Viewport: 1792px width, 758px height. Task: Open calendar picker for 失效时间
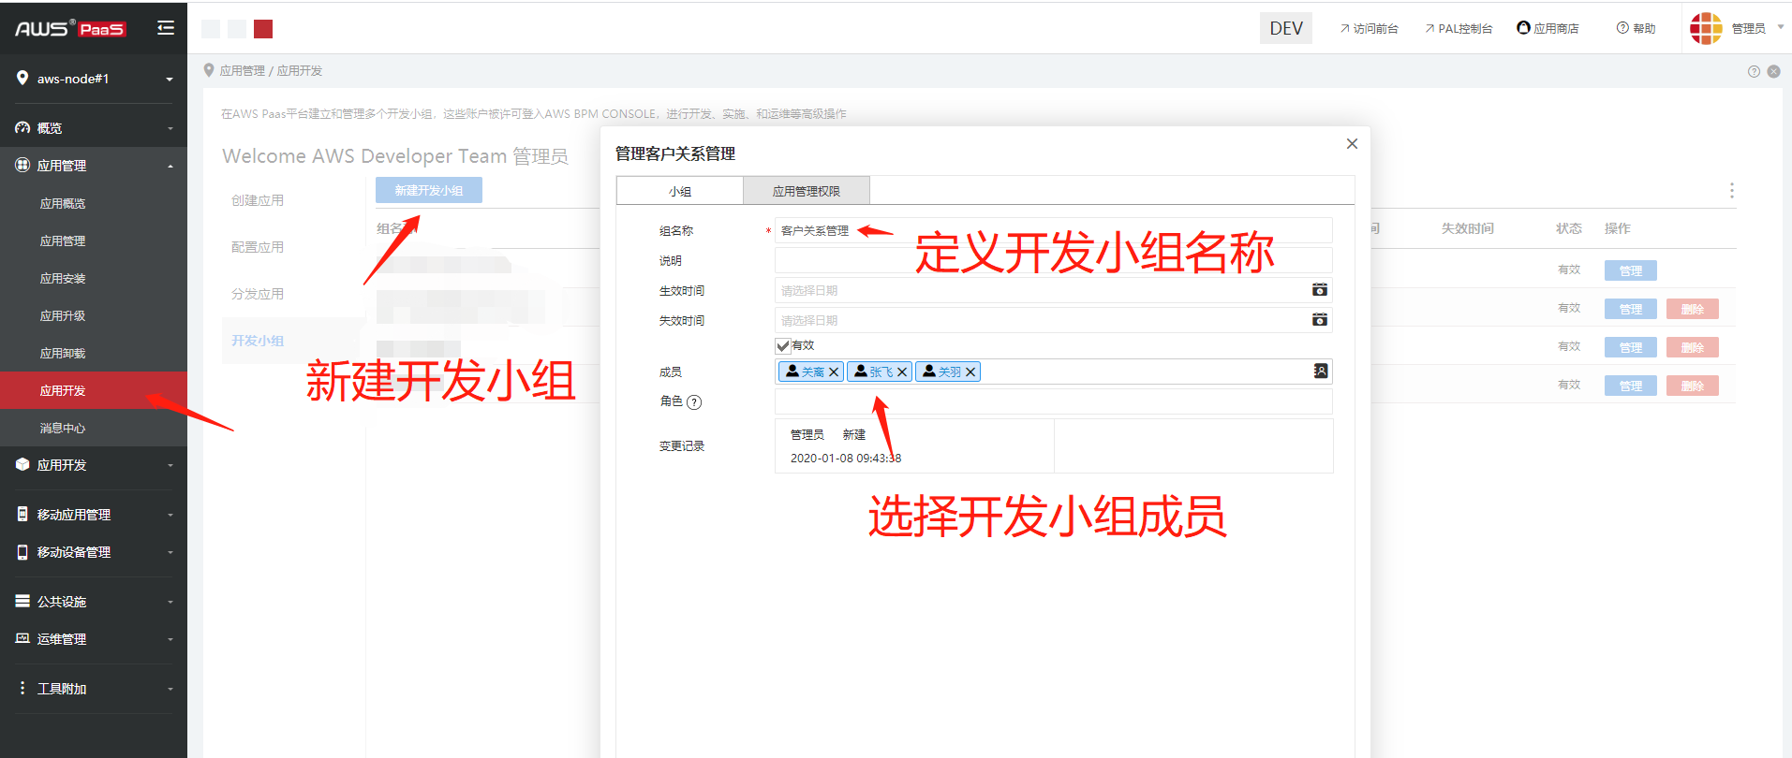(x=1320, y=320)
